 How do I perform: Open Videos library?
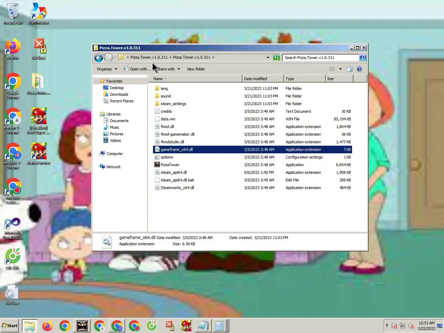pos(115,140)
